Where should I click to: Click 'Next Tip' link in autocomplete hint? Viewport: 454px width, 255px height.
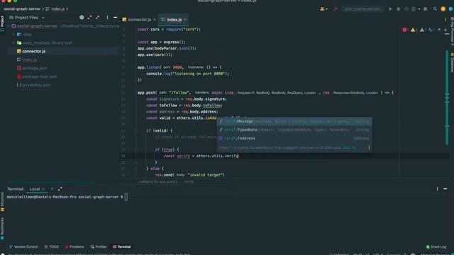tap(349, 147)
